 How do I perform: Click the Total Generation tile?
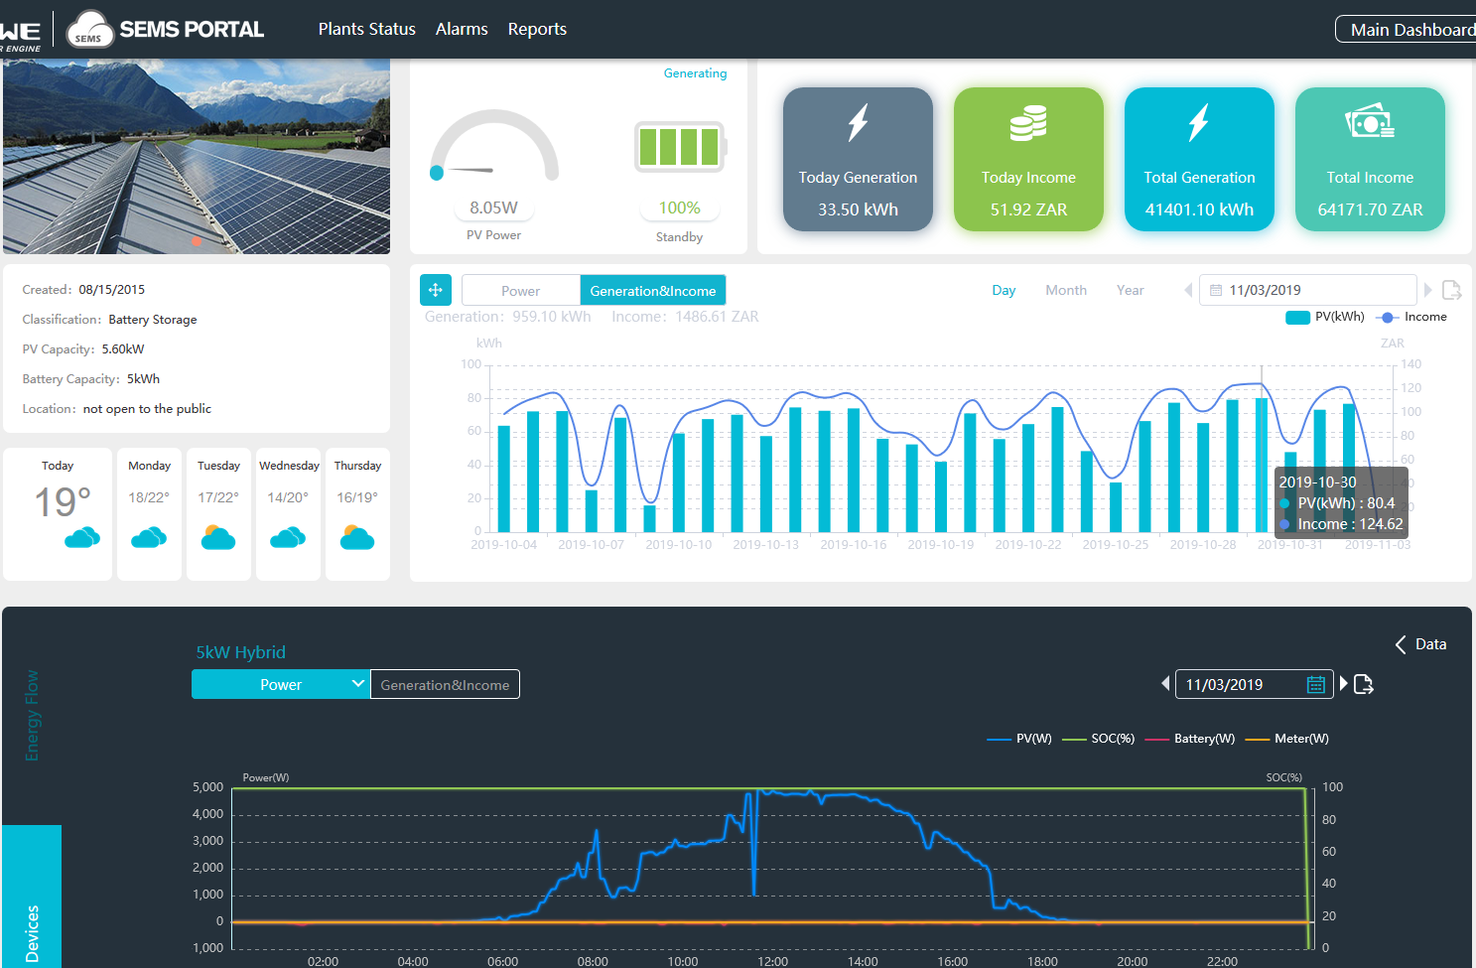pos(1199,159)
